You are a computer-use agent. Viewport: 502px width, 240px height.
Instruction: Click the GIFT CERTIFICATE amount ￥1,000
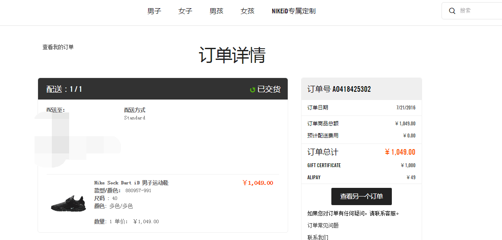point(408,165)
